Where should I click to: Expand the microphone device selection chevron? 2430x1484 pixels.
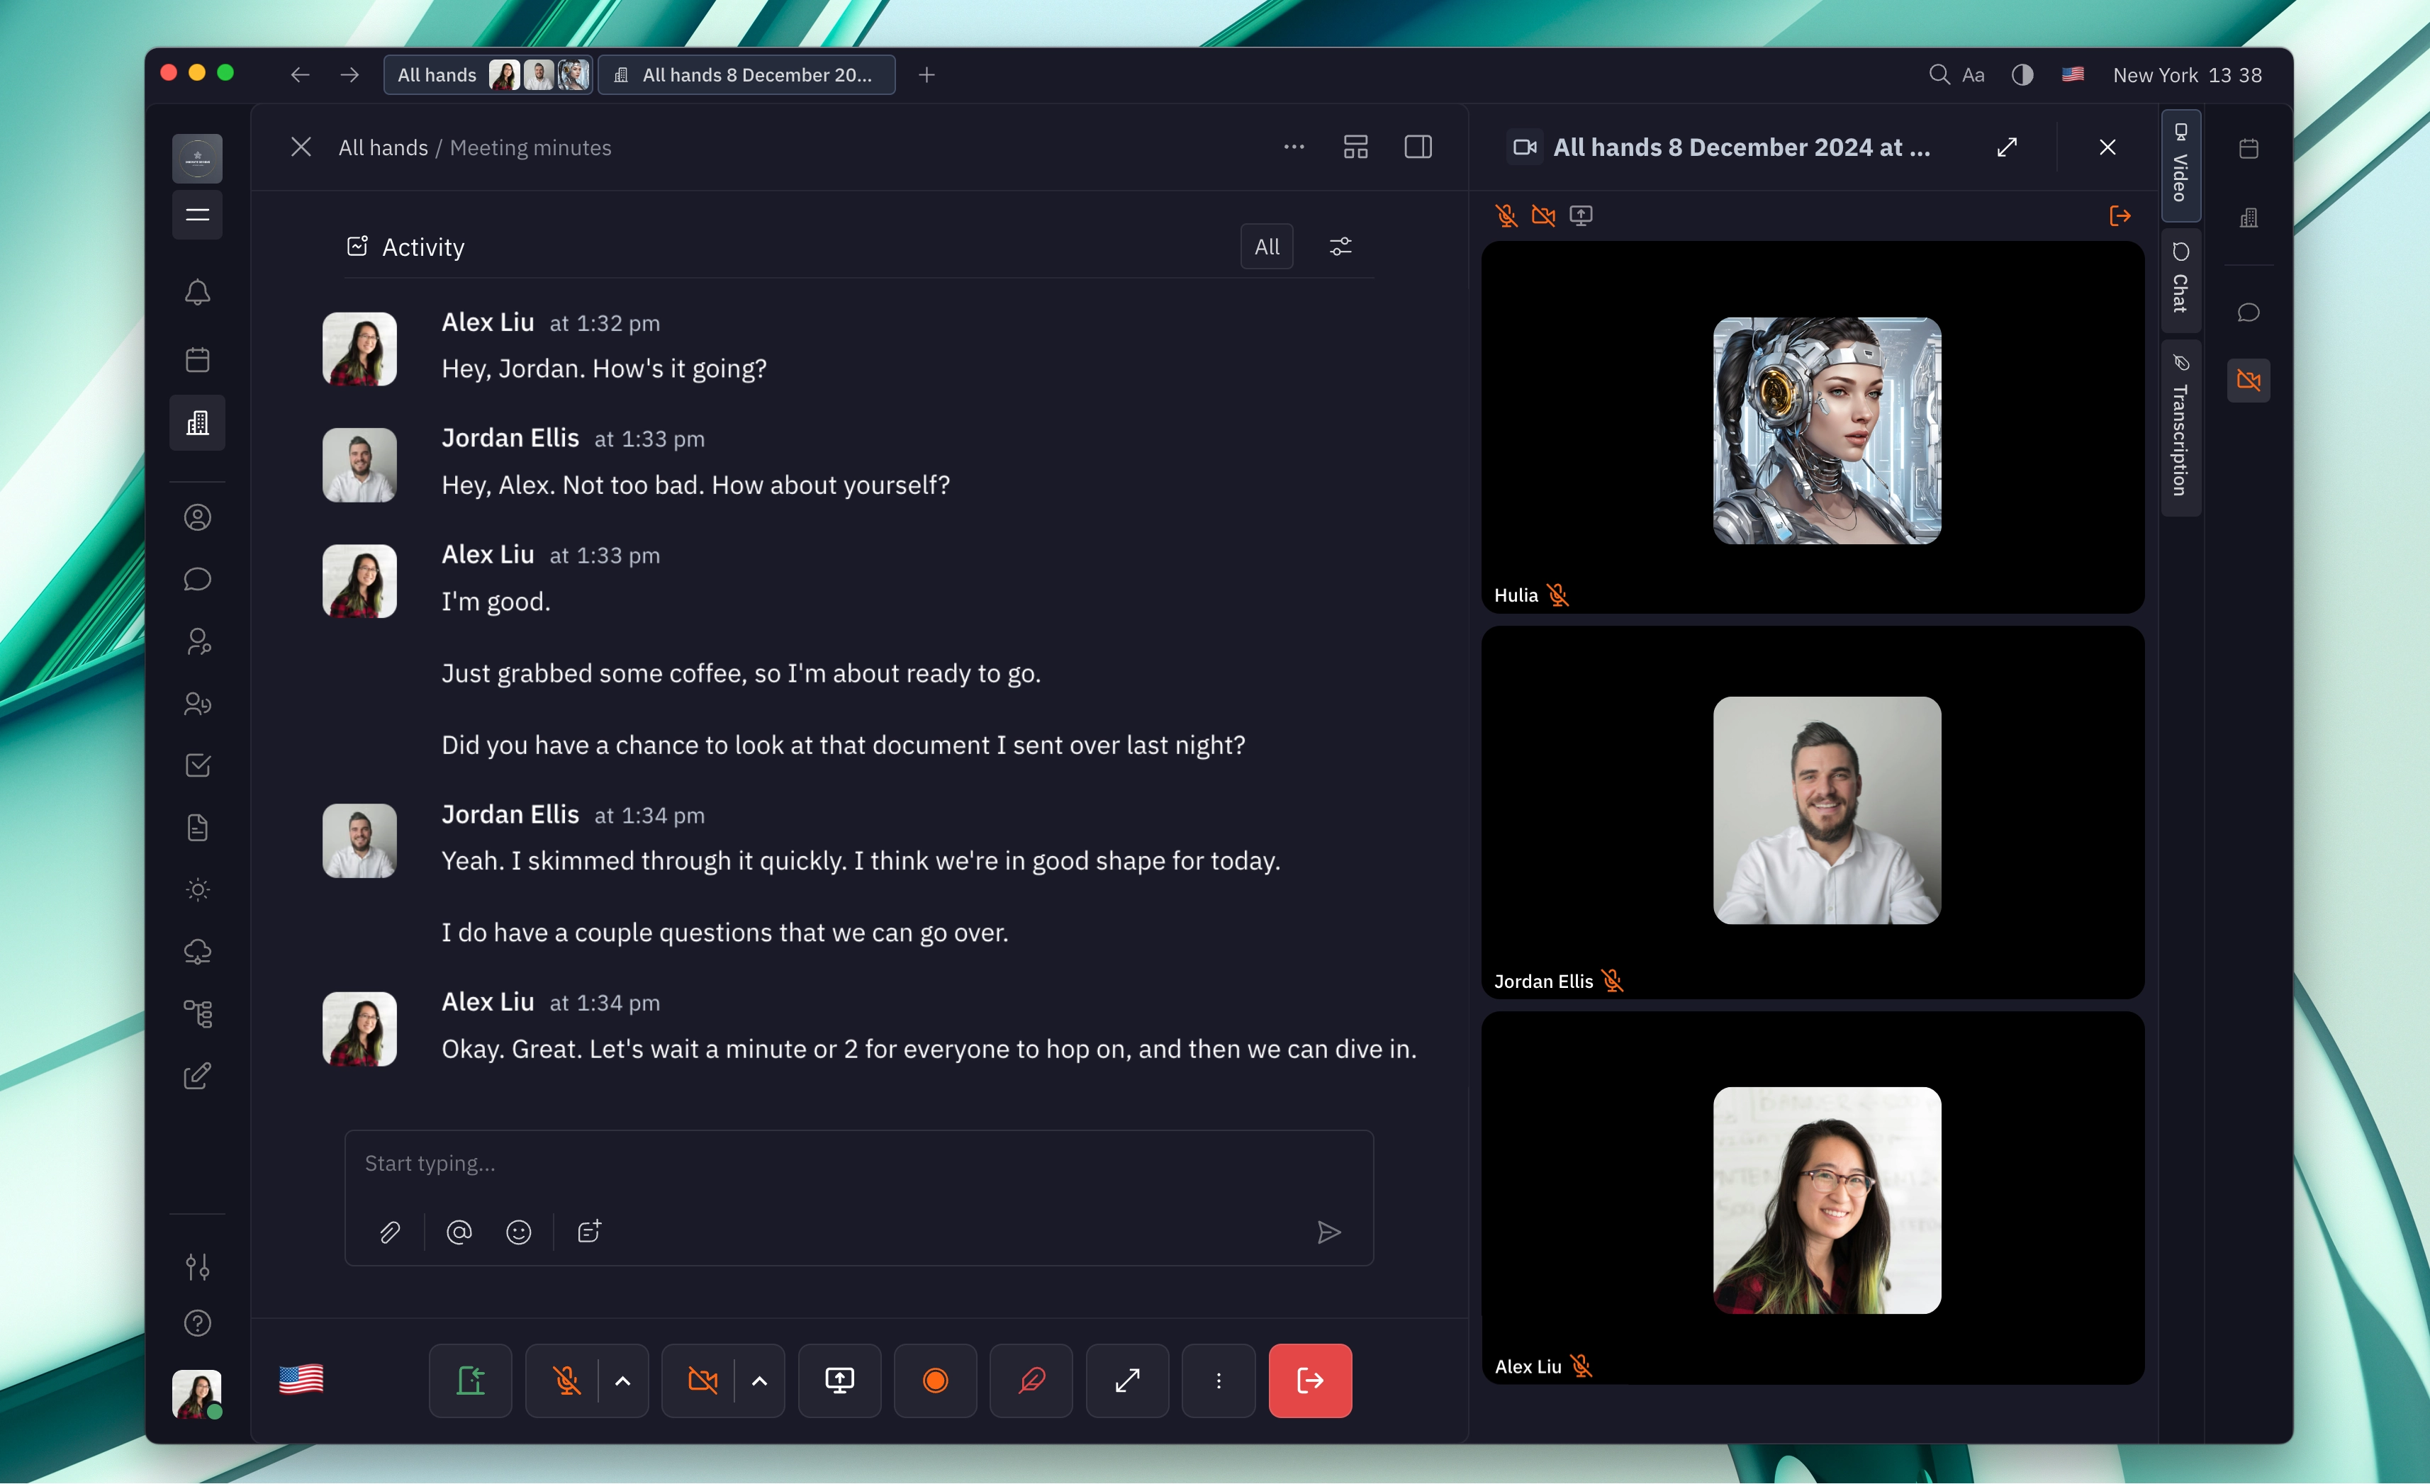(x=623, y=1381)
